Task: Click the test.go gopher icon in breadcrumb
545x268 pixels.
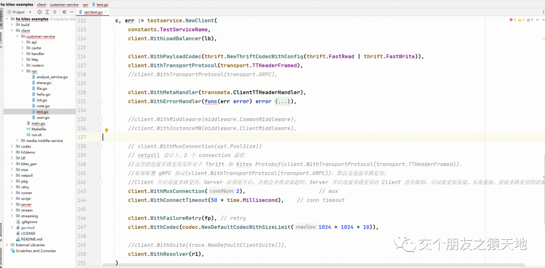Action: 94,5
